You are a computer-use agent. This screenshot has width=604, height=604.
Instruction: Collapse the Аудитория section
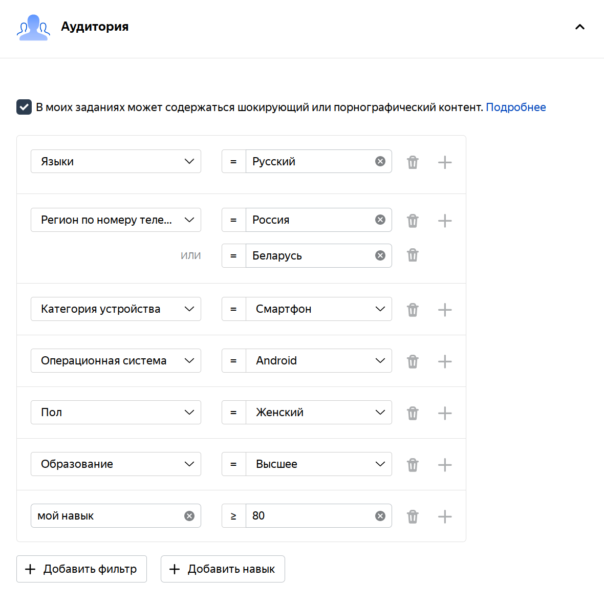[579, 27]
